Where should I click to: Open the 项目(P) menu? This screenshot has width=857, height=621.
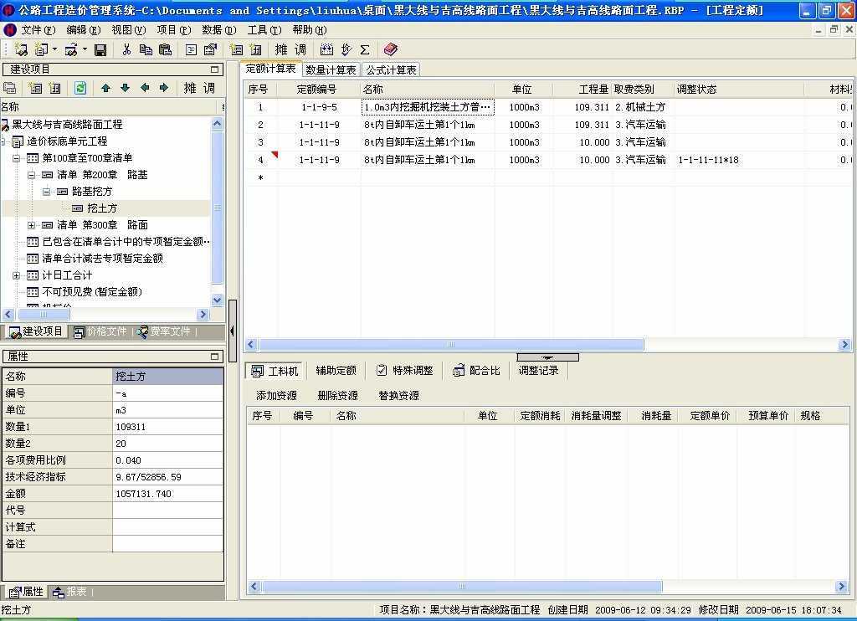click(174, 30)
